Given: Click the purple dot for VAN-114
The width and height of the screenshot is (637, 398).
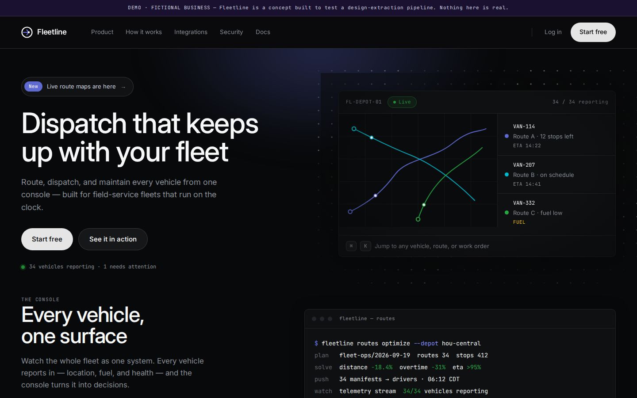Looking at the screenshot, I should (507, 136).
